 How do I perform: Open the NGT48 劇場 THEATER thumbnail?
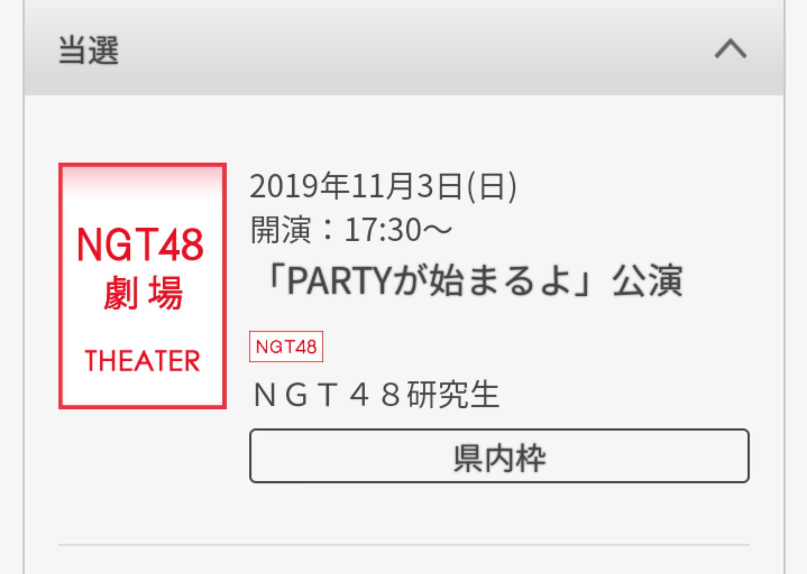pos(142,286)
